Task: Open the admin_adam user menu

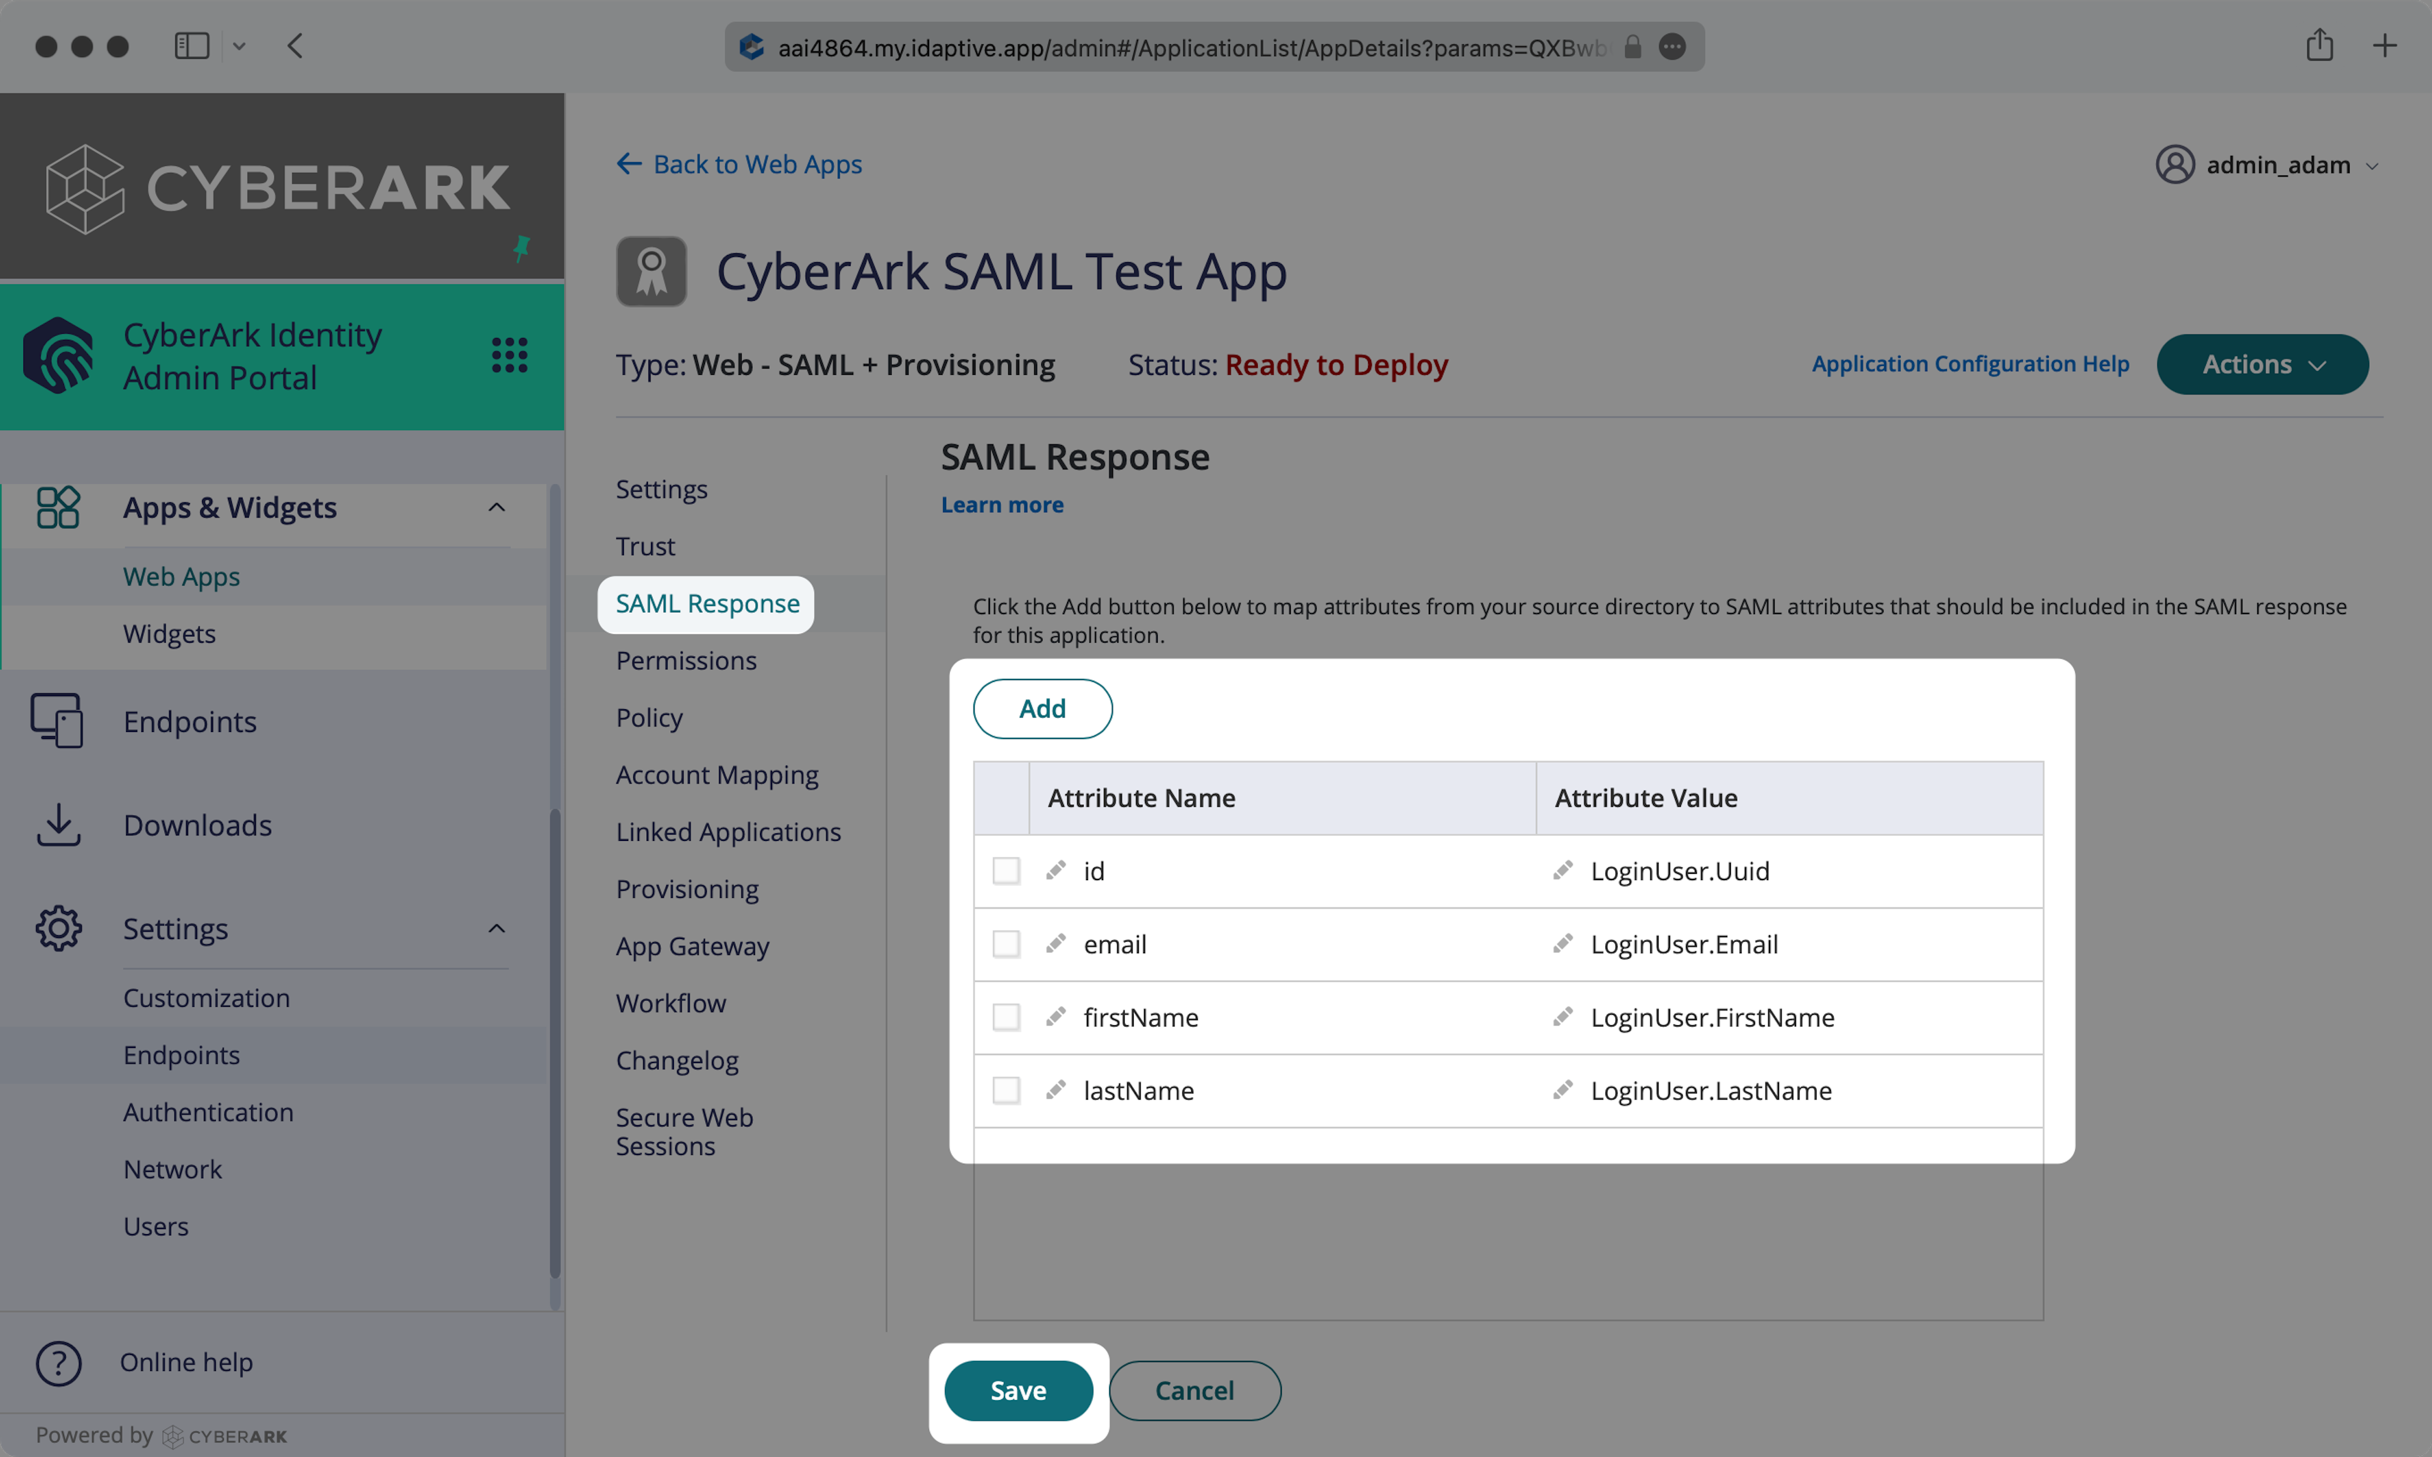Action: [2266, 165]
